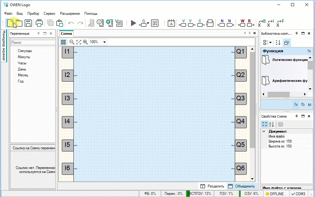Toggle the grid display on canvas

coord(63,42)
